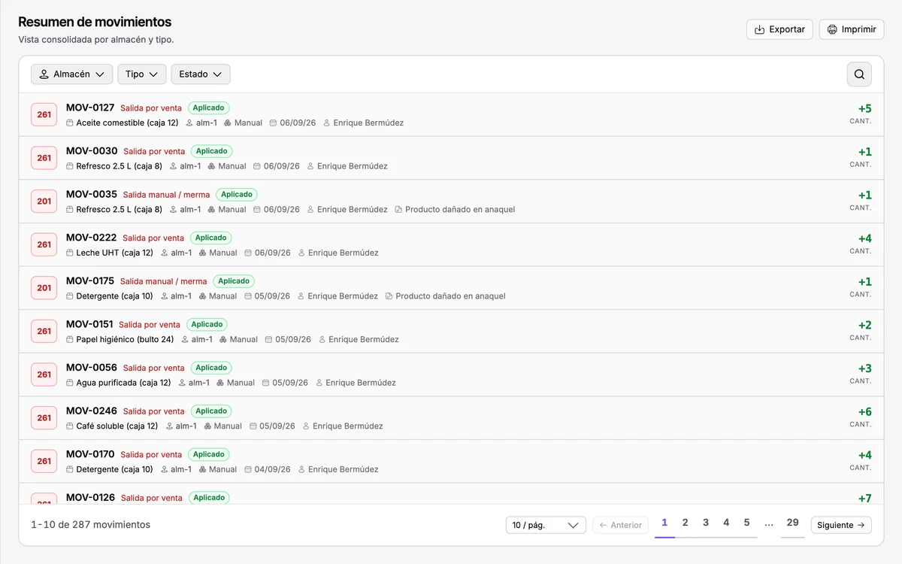The image size is (902, 564).
Task: Click the 261 code badge of MOV-0246
Action: click(44, 418)
